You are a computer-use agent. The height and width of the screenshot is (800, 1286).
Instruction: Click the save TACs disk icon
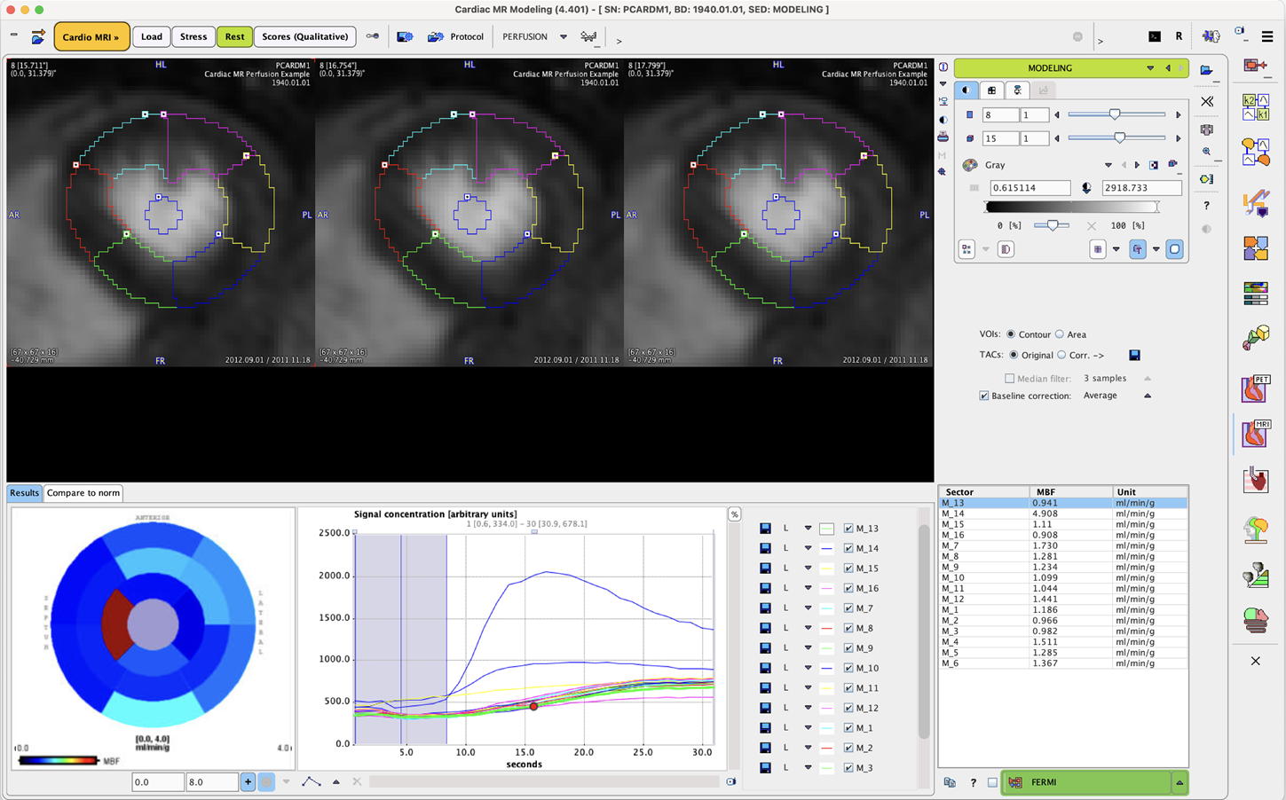click(x=1134, y=356)
